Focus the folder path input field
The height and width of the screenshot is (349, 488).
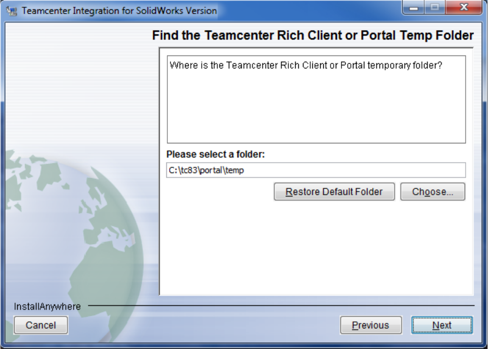click(x=316, y=170)
